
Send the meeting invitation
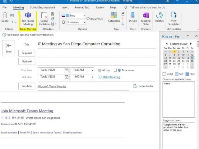[8, 48]
